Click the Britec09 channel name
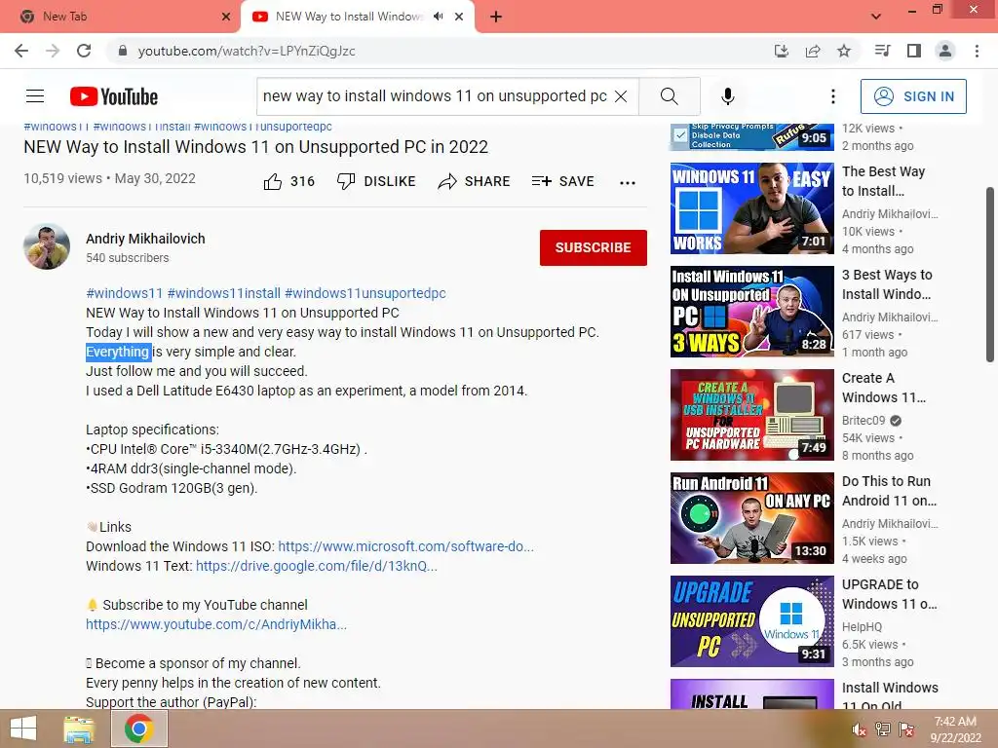998x748 pixels. 864,421
